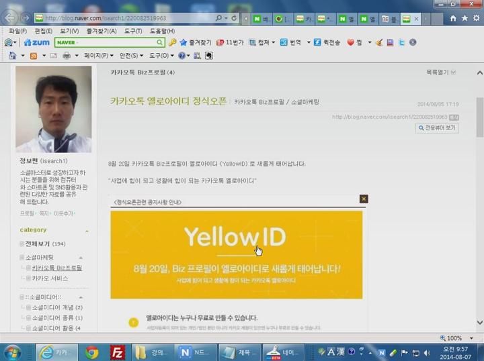Click the Twitter bird icon in toolbar
Image resolution: width=484 pixels, height=361 pixels.
pyautogui.click(x=401, y=42)
